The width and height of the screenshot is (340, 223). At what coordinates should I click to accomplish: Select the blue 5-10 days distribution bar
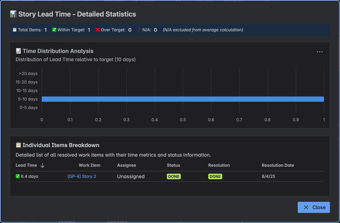183,99
